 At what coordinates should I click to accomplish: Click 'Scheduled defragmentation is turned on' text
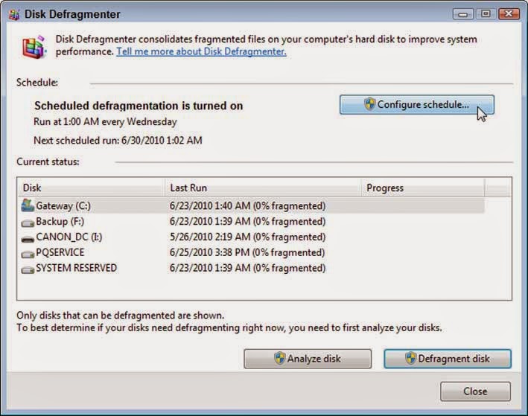tap(139, 106)
